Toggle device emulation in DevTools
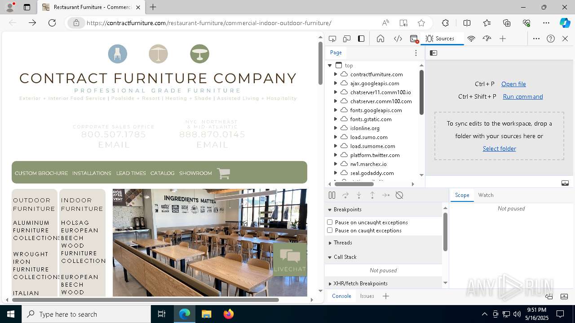Viewport: 575px width, 323px height. tap(347, 39)
